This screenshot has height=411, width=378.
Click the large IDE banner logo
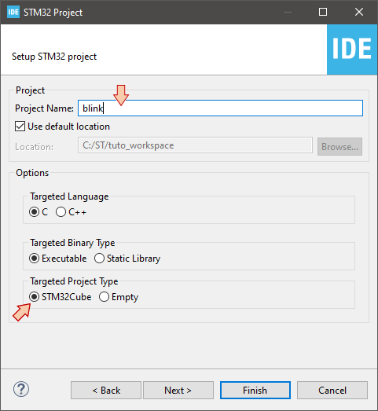click(352, 50)
